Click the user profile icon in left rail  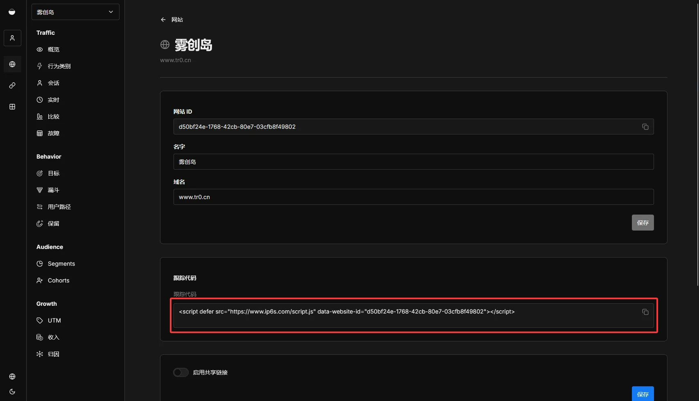[12, 38]
